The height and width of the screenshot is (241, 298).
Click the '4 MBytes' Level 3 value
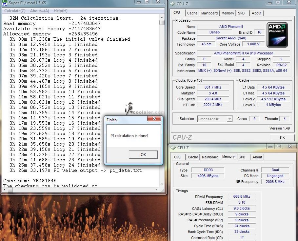point(273,105)
